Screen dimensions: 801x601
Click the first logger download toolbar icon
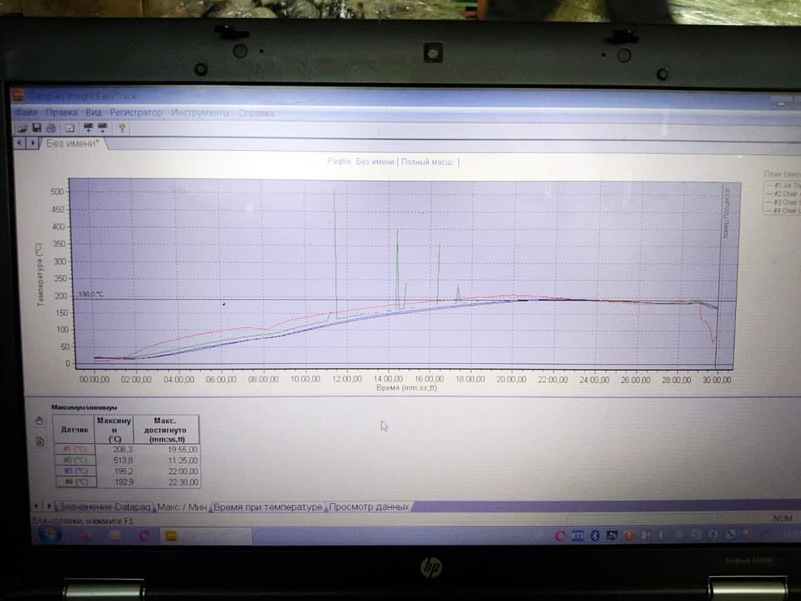88,128
